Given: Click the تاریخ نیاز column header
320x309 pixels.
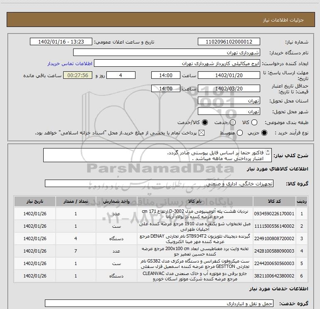Looking at the screenshot, I should point(35,202).
